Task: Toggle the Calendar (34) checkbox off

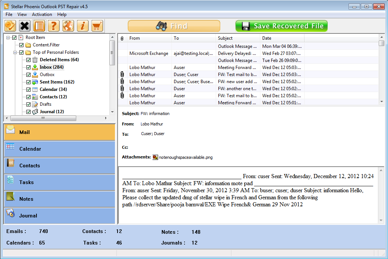Action: (x=28, y=89)
